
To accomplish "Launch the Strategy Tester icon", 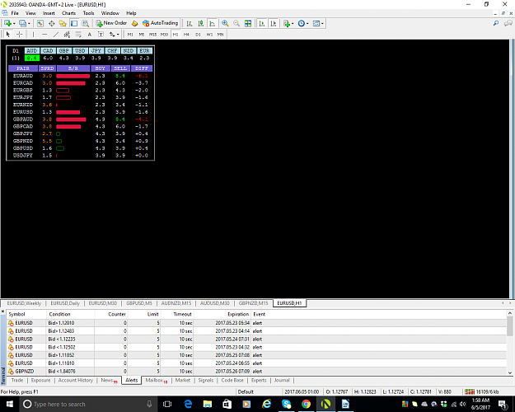I will (x=86, y=23).
